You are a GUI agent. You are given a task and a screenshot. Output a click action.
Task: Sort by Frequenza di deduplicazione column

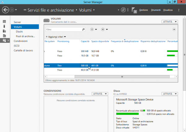(125, 41)
